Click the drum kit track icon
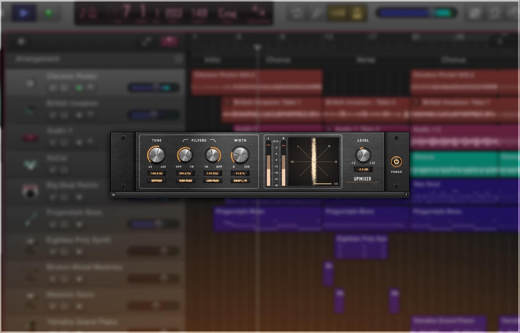 point(30,191)
